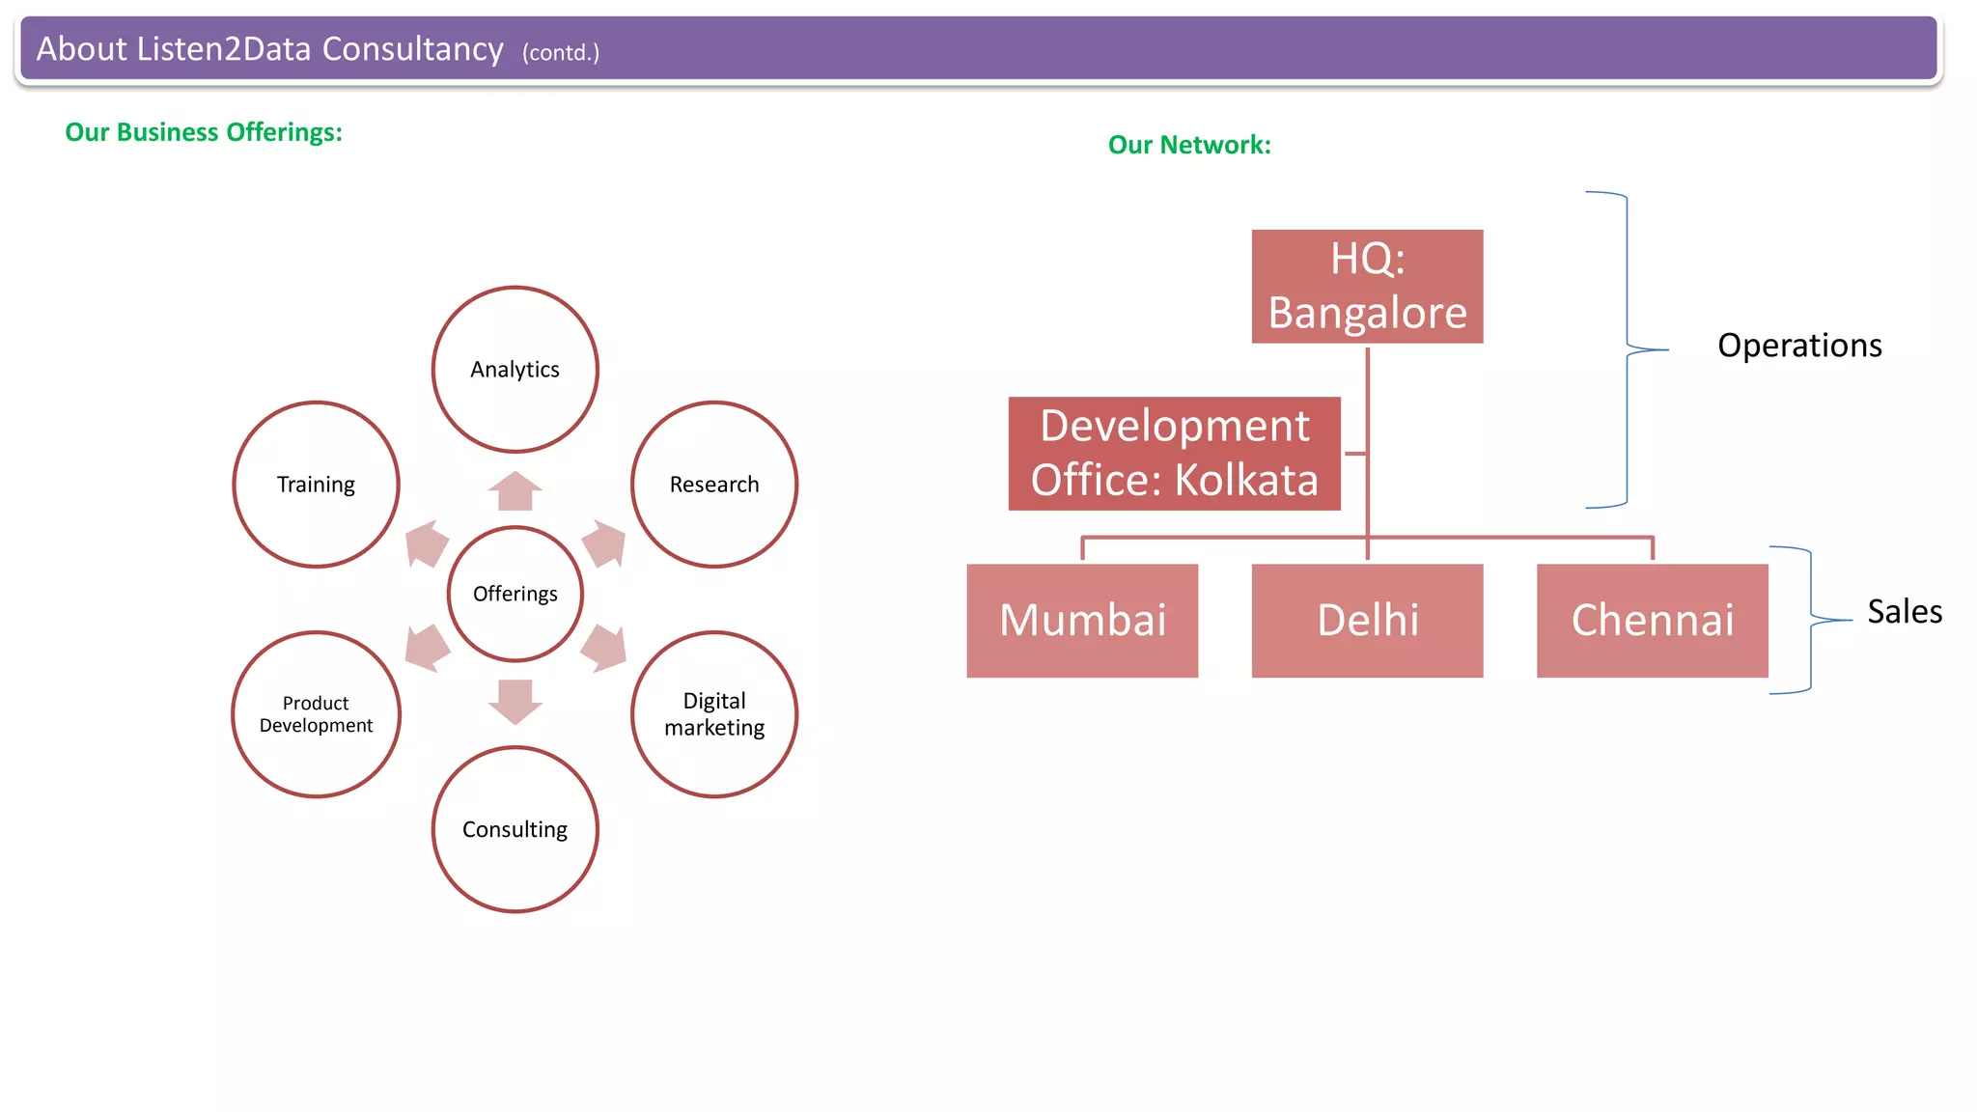Click the Analytics circle
1977x1112 pixels.
click(x=515, y=370)
